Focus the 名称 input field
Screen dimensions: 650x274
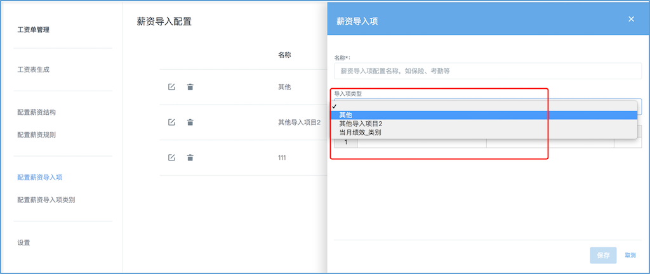pyautogui.click(x=488, y=71)
